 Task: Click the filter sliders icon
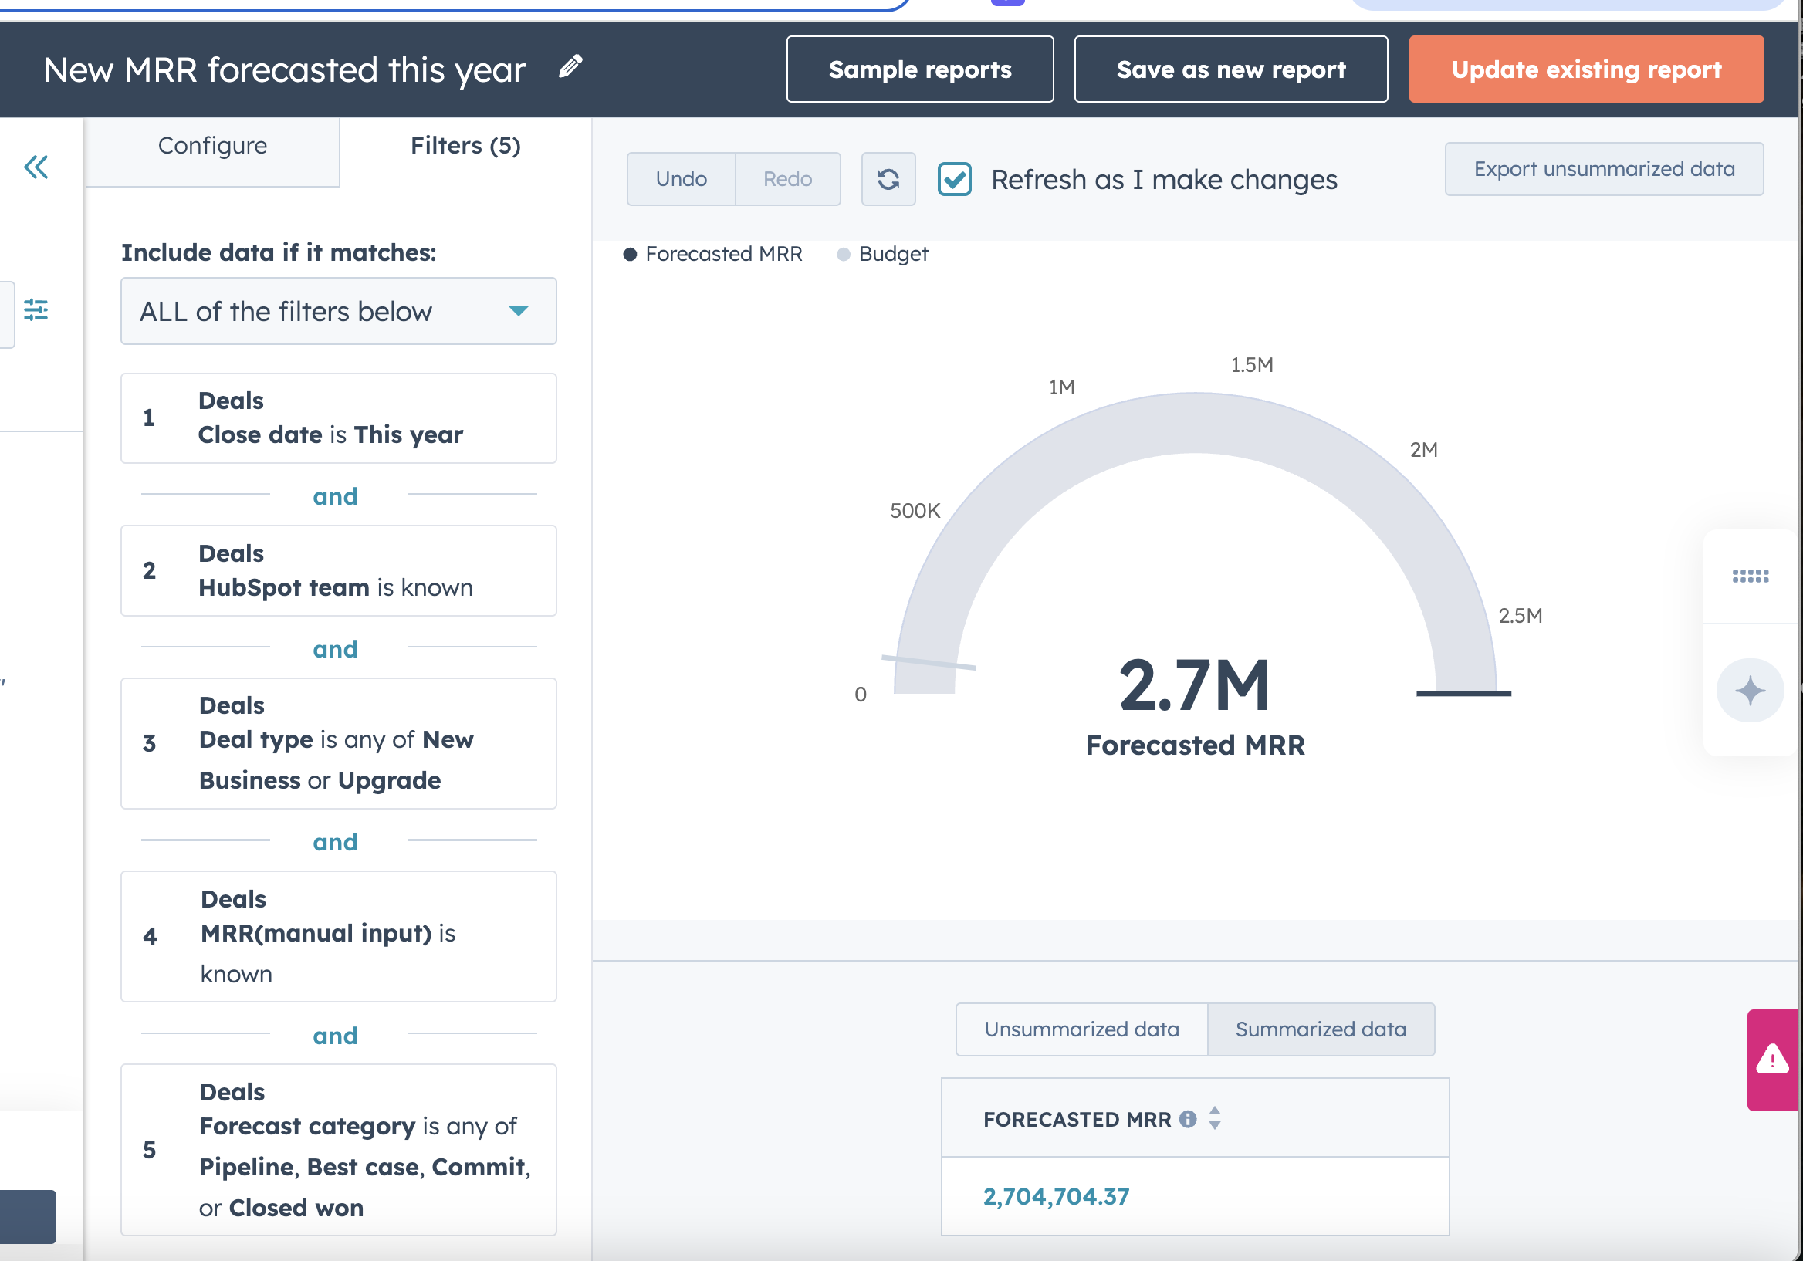click(36, 310)
